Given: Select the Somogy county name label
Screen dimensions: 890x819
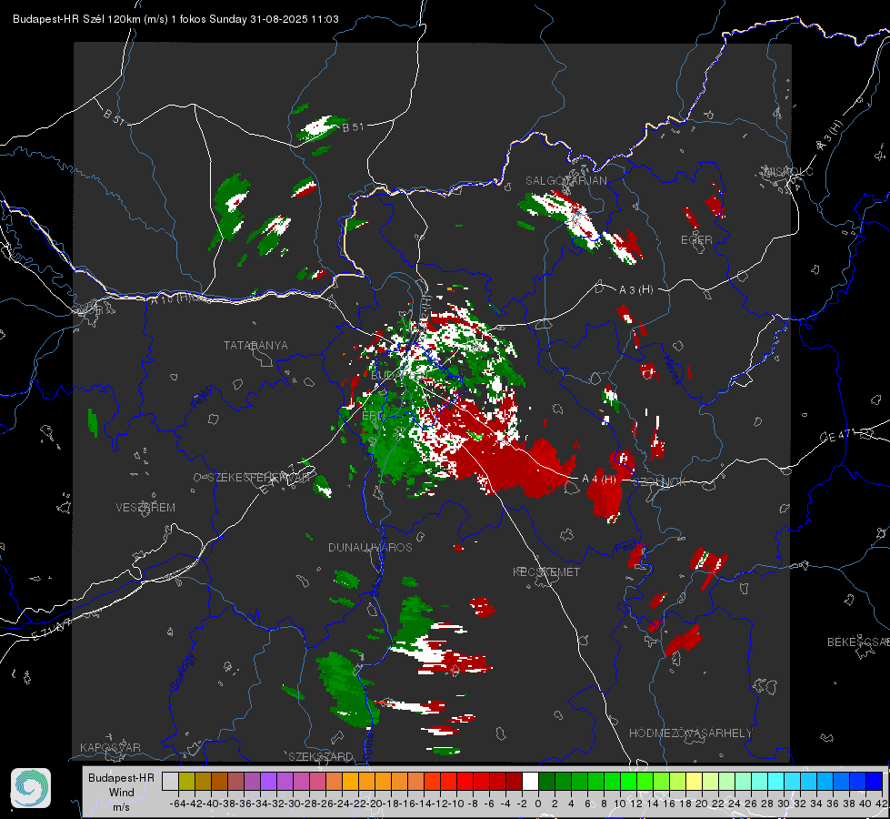Looking at the screenshot, I should [x=183, y=672].
